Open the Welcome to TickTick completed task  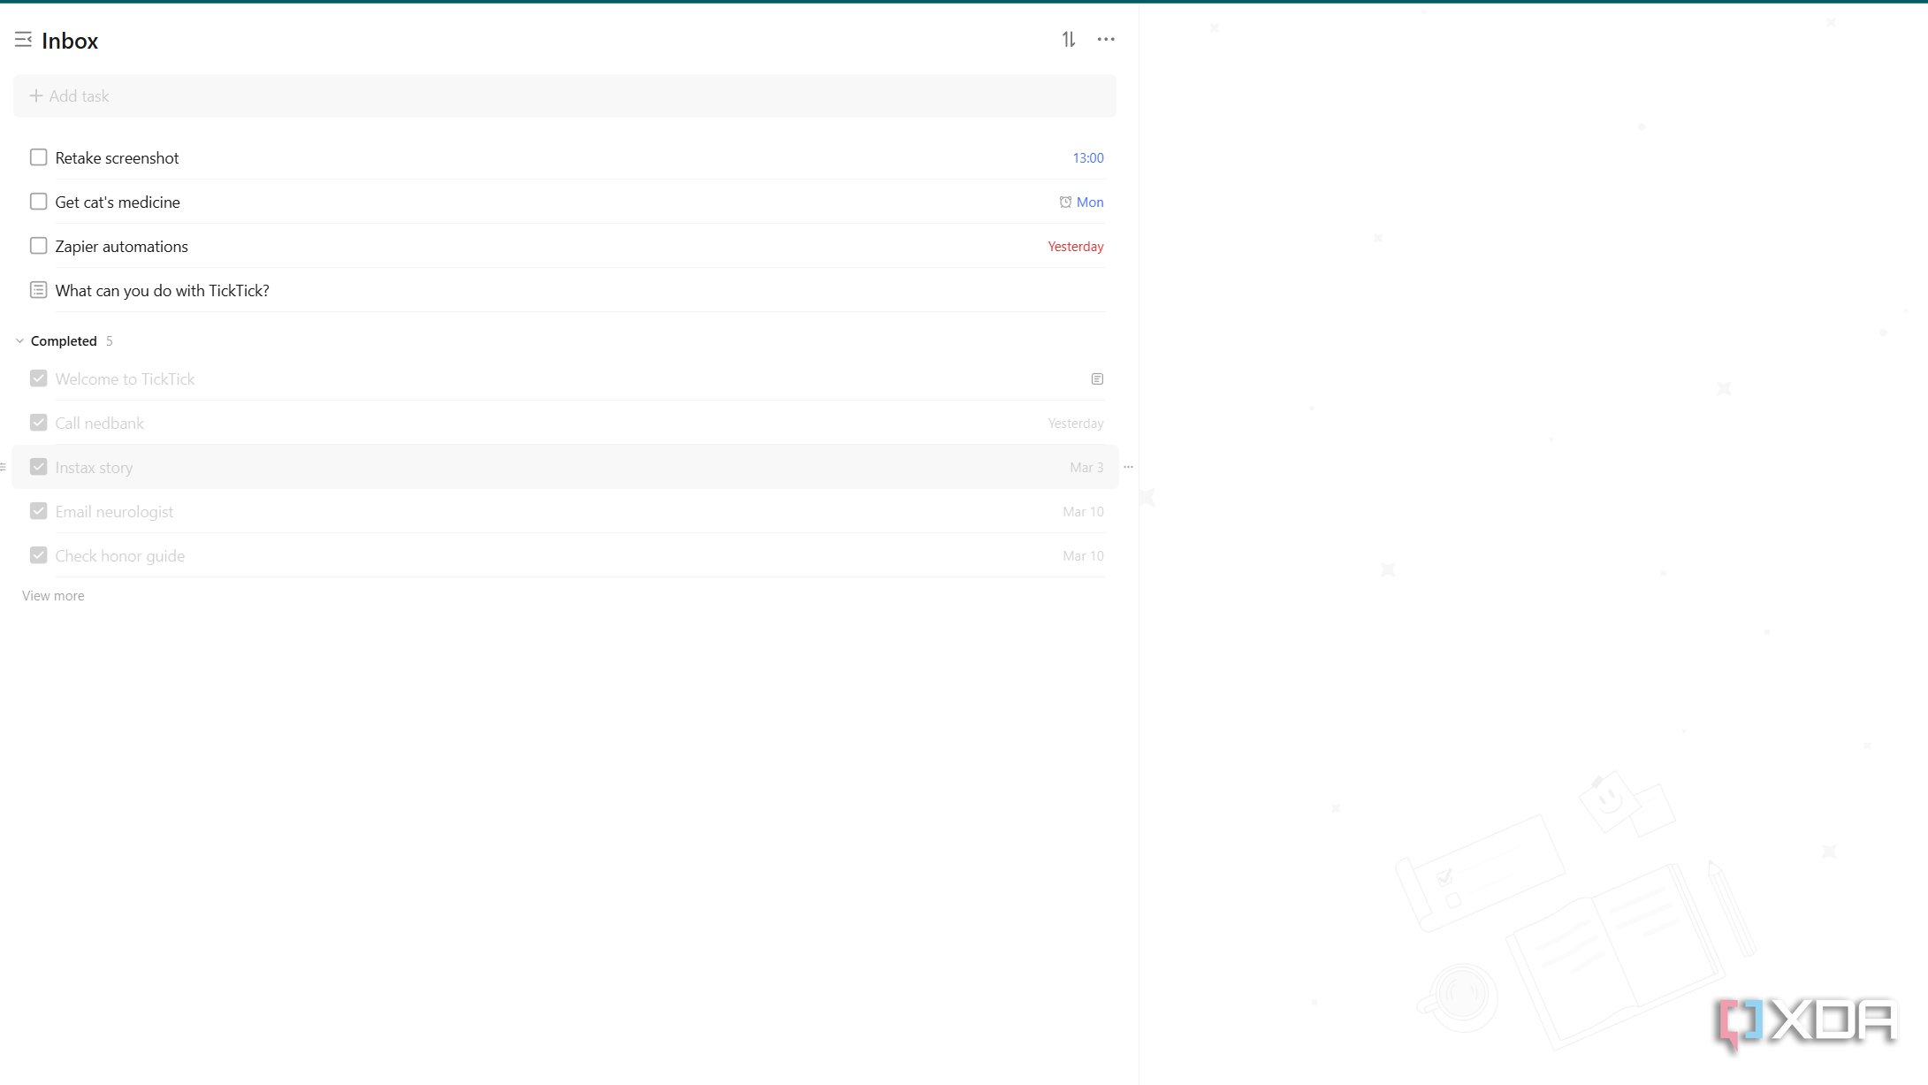[125, 378]
